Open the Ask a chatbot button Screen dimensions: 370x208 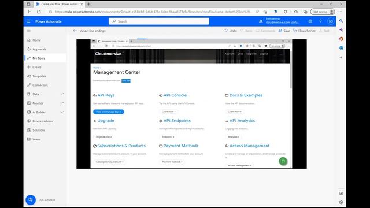pos(31,200)
